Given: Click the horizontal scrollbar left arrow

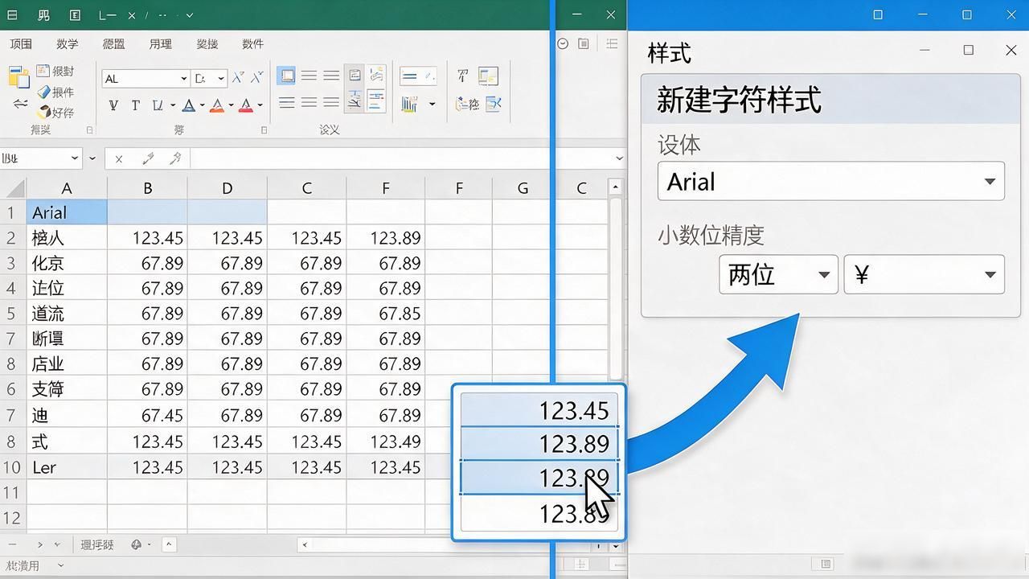Looking at the screenshot, I should coord(305,544).
